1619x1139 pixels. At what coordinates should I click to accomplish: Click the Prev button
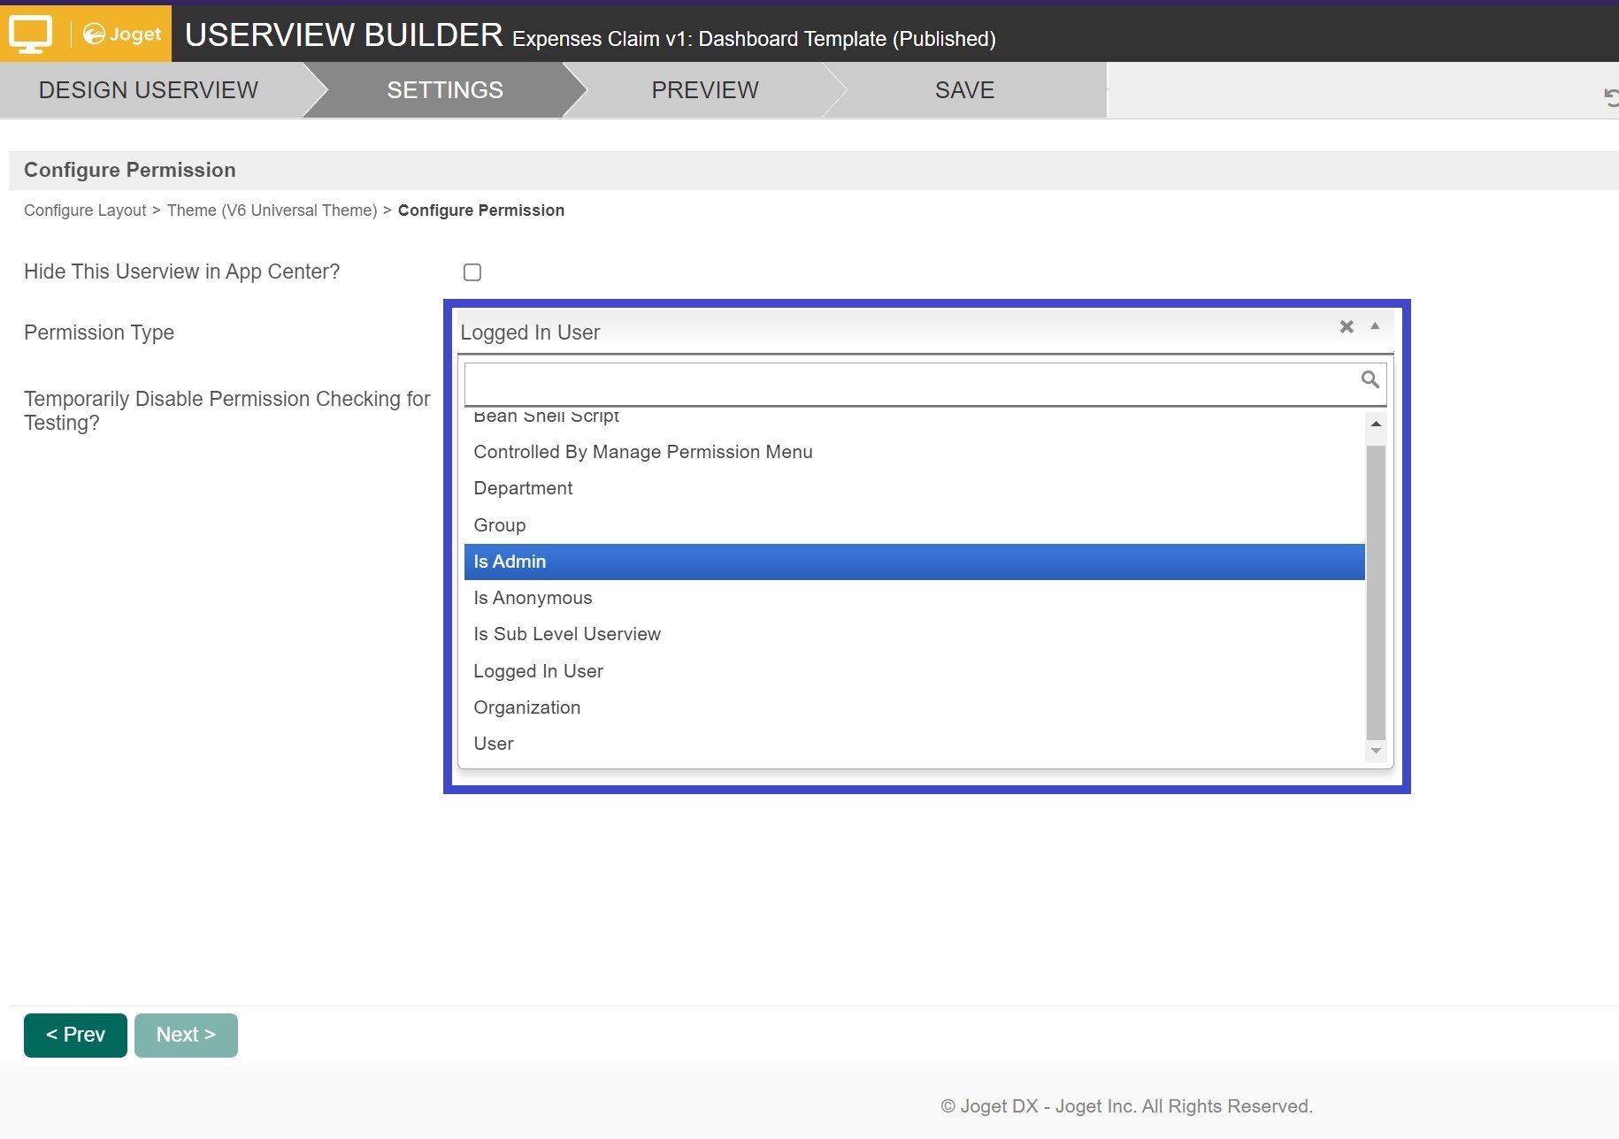point(75,1035)
